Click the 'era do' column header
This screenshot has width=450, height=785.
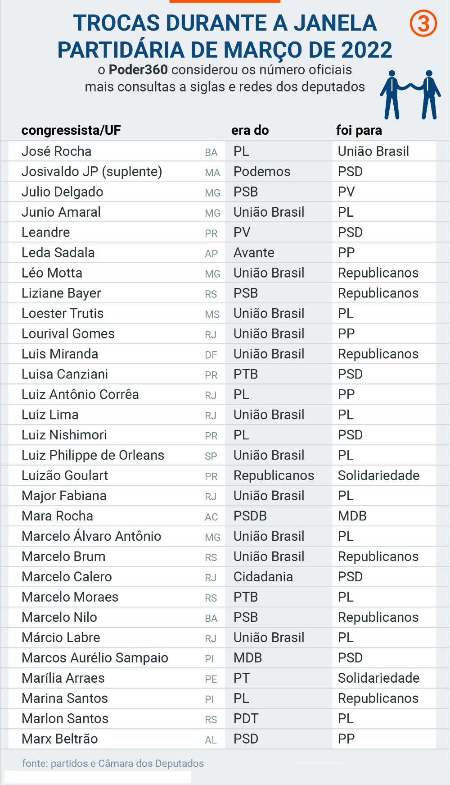pyautogui.click(x=250, y=131)
